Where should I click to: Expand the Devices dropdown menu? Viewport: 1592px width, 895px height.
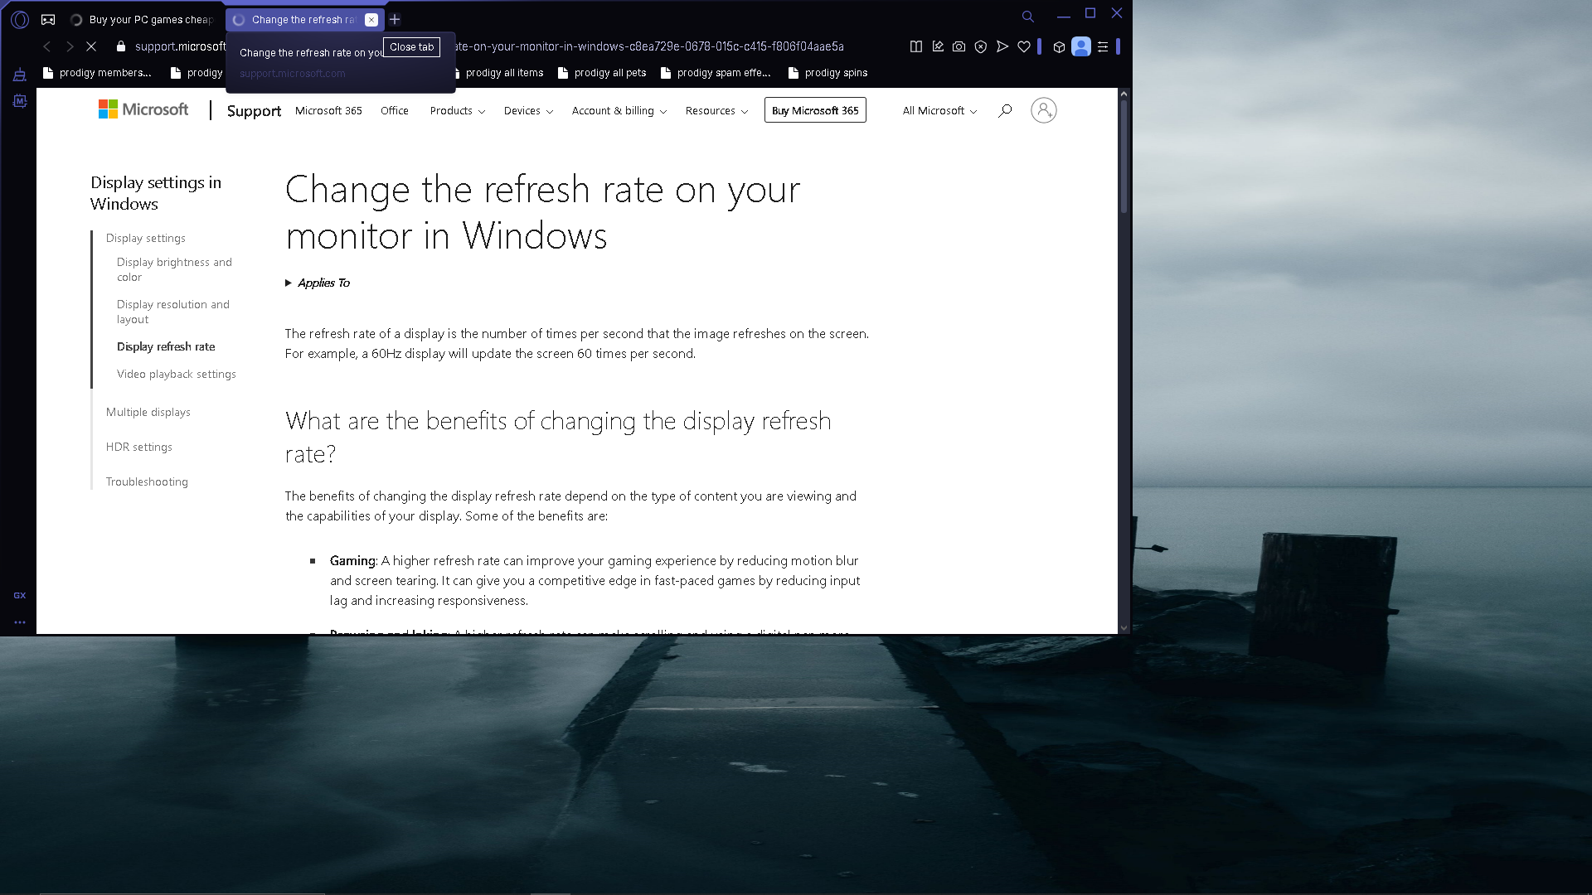pos(528,110)
